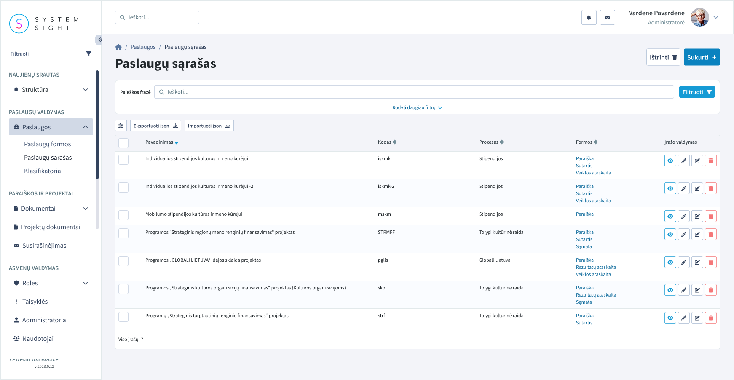The height and width of the screenshot is (380, 734).
Task: Open Naudotojai in sidebar
Action: click(x=38, y=339)
